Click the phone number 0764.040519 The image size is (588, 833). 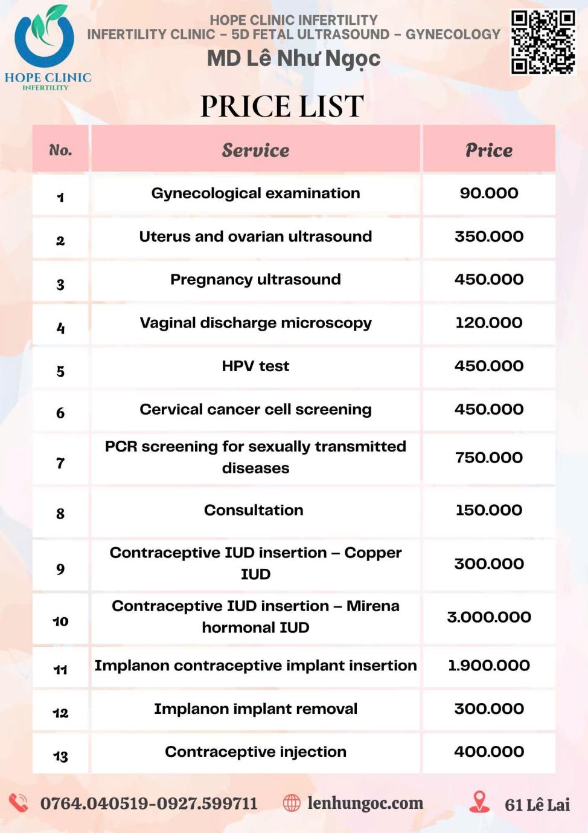(x=95, y=803)
